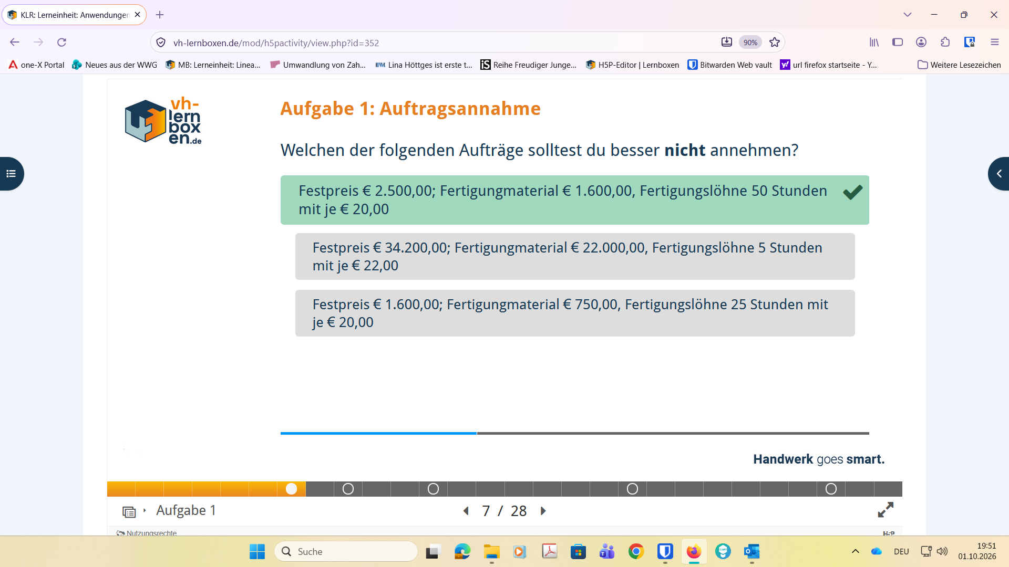1009x567 pixels.
Task: Open the list all tabs dropdown
Action: pyautogui.click(x=908, y=15)
